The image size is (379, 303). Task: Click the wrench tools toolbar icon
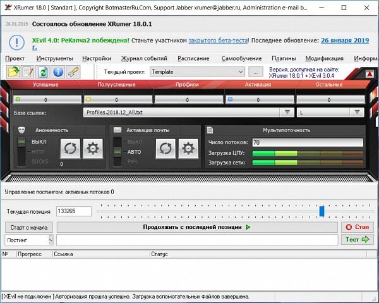click(73, 72)
